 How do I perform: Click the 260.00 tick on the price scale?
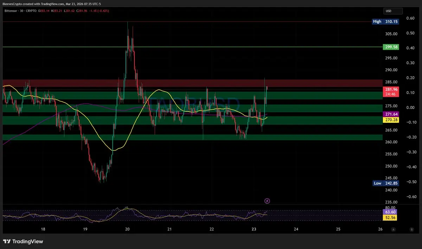(391, 142)
